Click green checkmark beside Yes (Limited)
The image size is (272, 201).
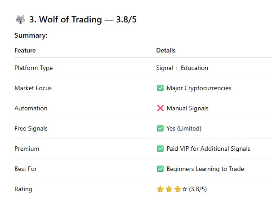click(160, 128)
